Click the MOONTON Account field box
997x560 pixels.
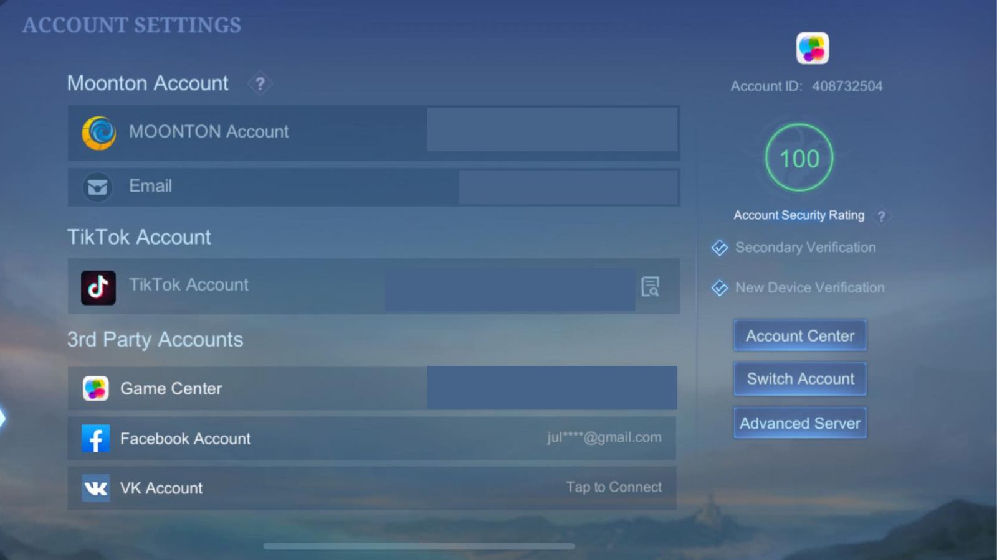point(551,130)
